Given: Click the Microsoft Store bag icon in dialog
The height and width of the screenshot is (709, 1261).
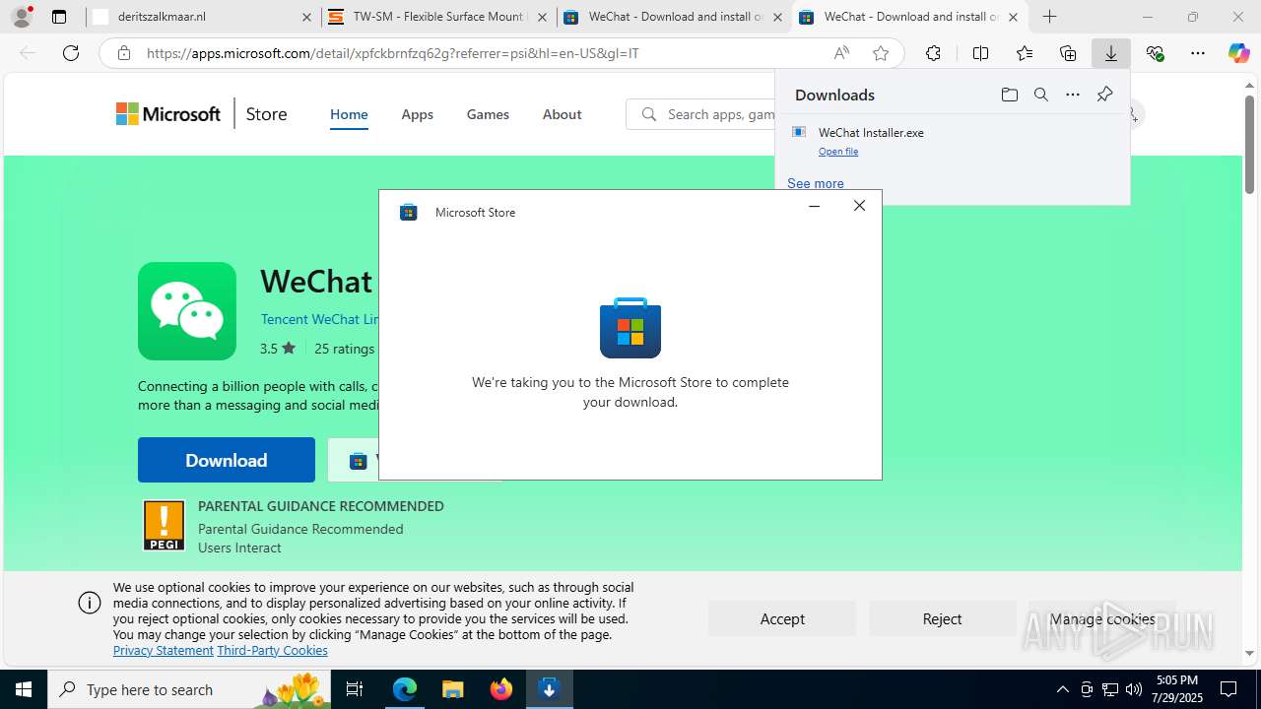Looking at the screenshot, I should click(630, 328).
